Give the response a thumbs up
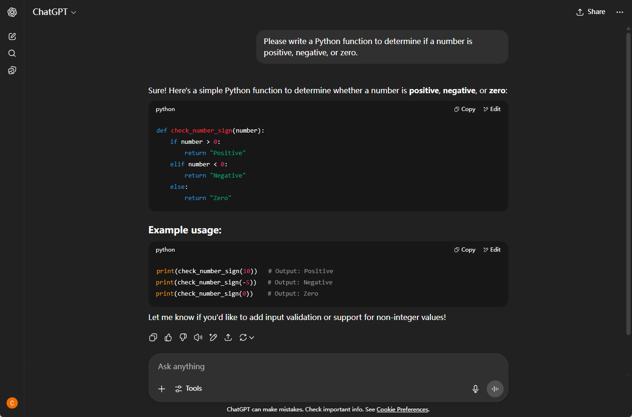This screenshot has width=632, height=417. pos(168,337)
